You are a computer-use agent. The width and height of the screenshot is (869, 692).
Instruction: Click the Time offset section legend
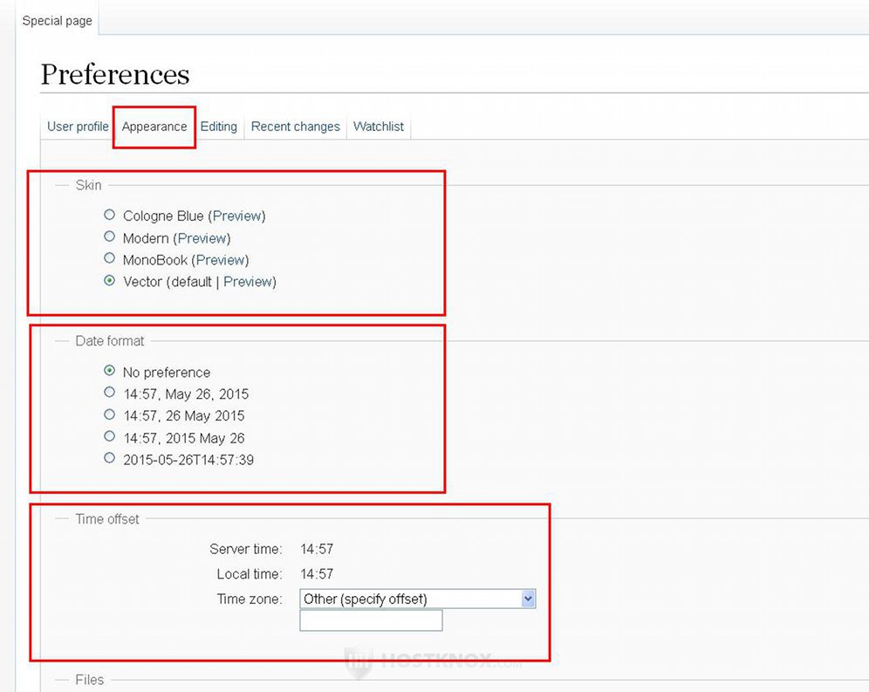tap(107, 519)
